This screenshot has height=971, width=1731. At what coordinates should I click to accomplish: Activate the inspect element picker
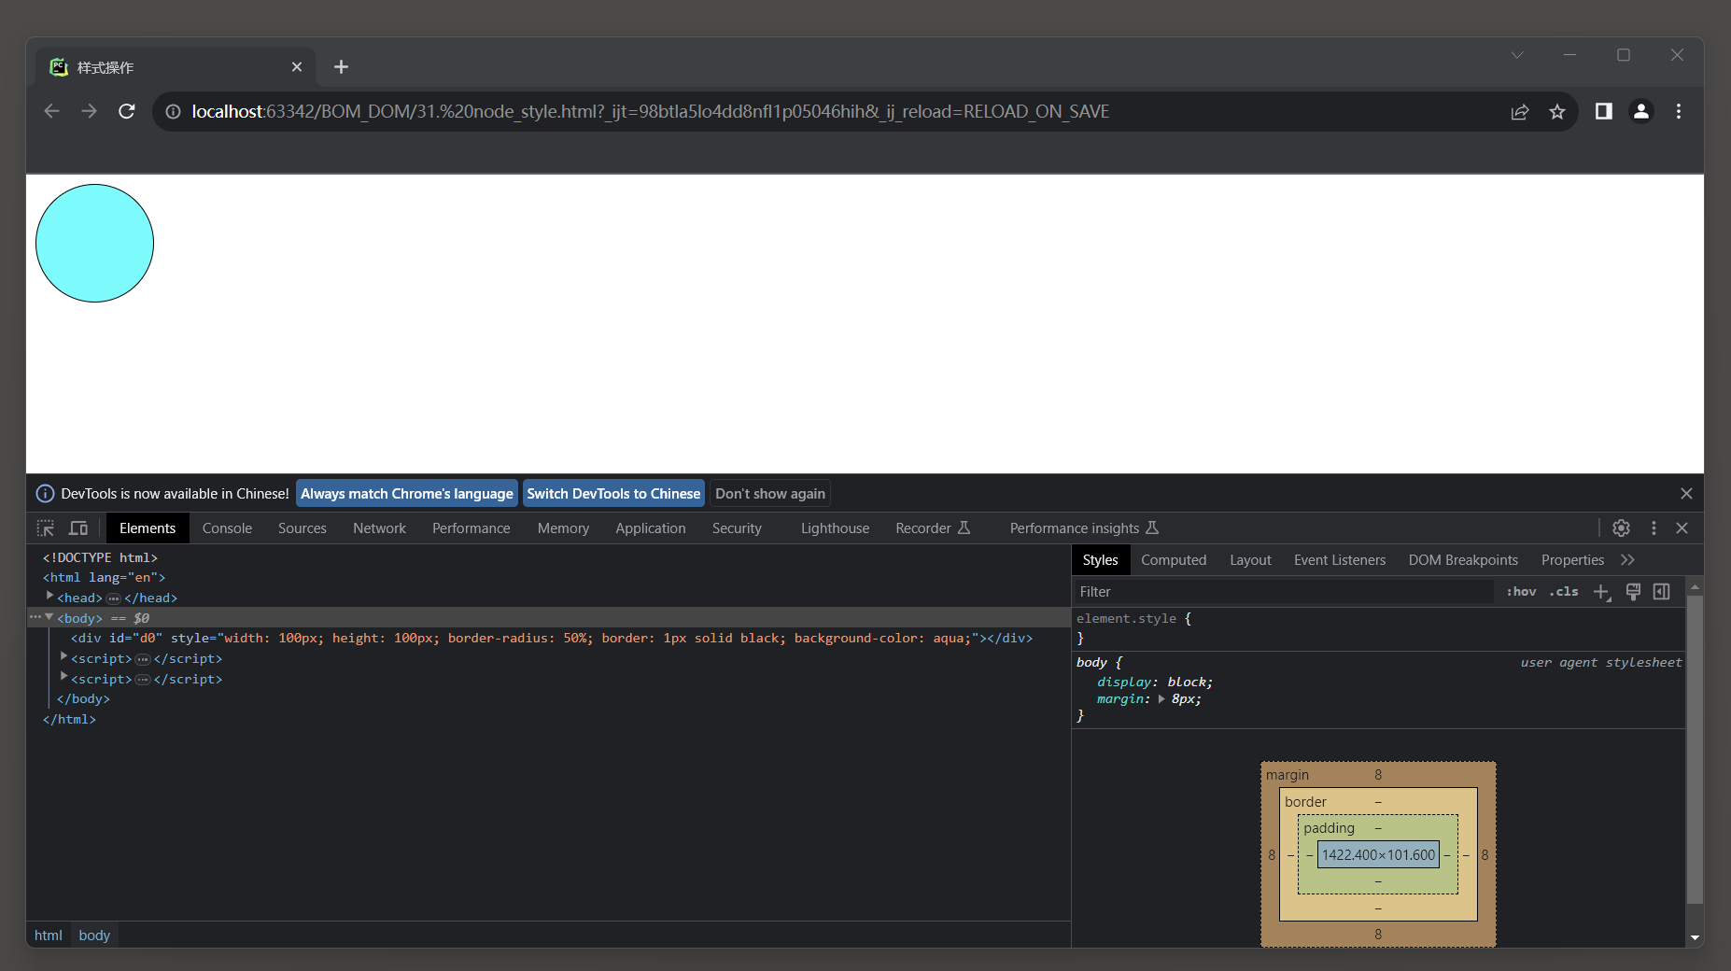[x=45, y=528]
